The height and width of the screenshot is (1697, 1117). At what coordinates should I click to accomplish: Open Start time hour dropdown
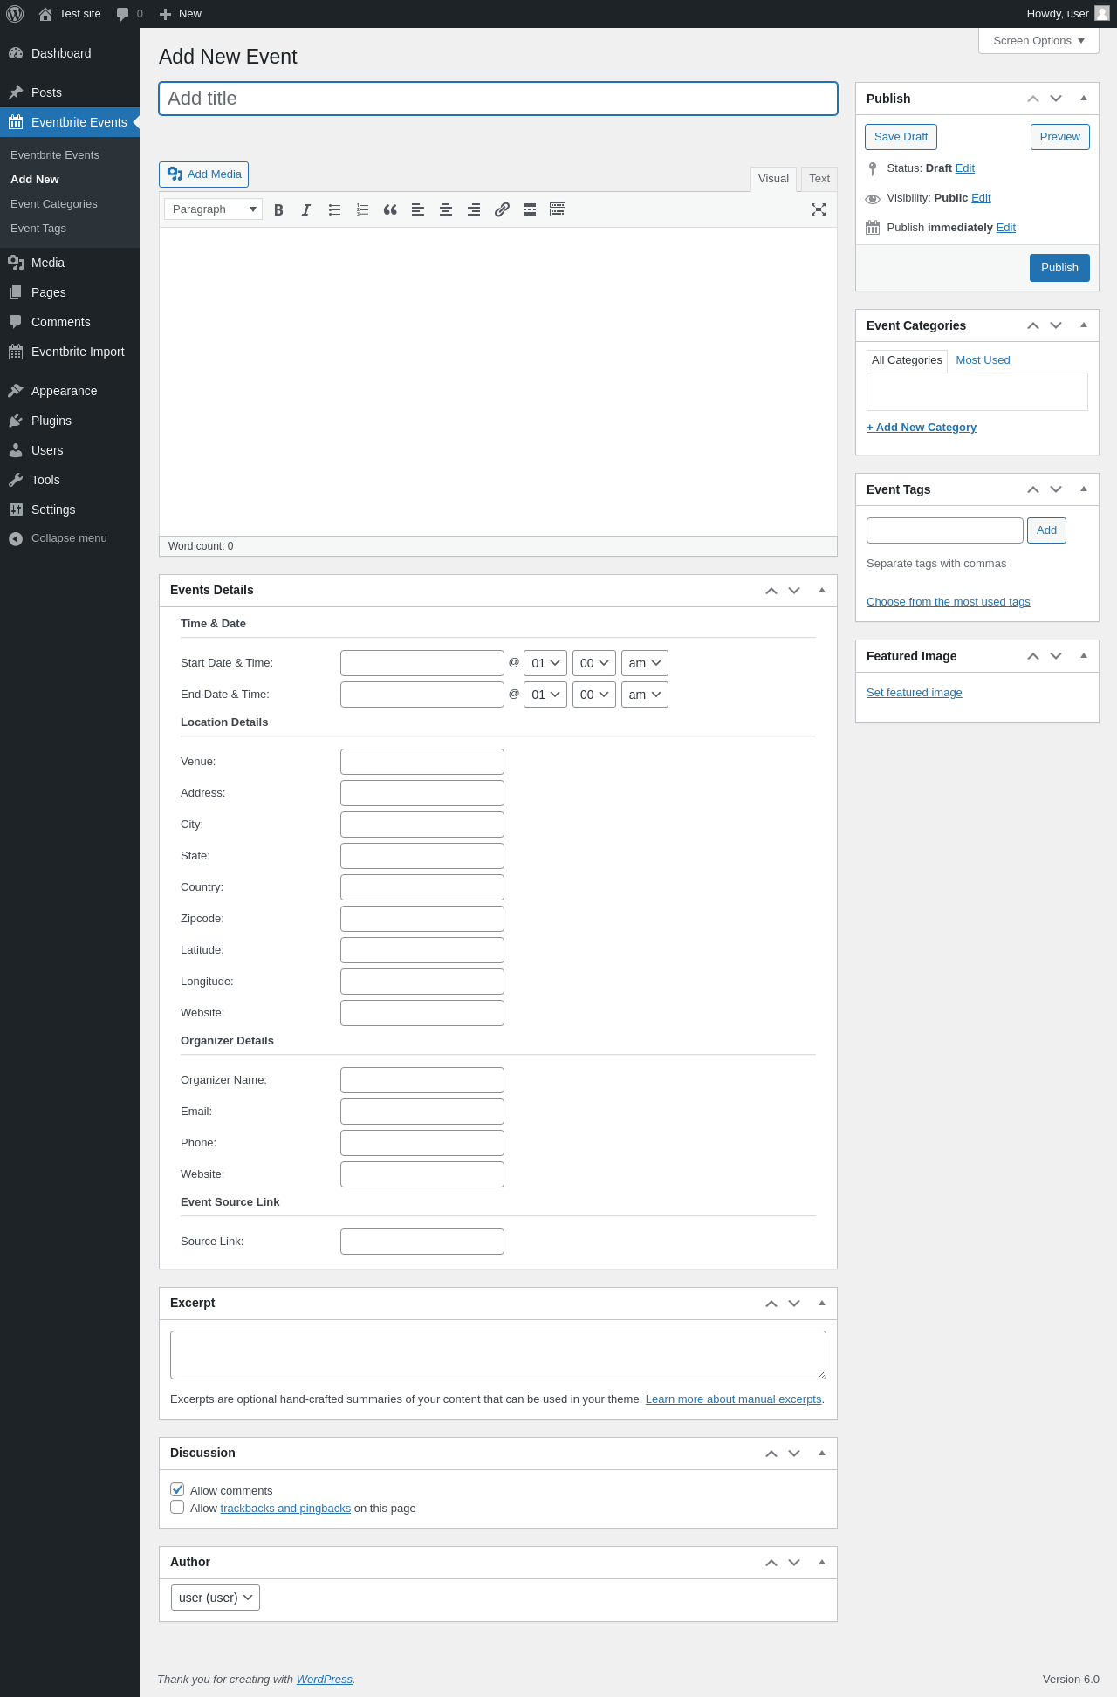click(545, 663)
